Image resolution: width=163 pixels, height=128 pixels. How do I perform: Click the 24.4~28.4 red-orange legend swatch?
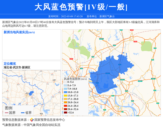[x=65, y=106]
